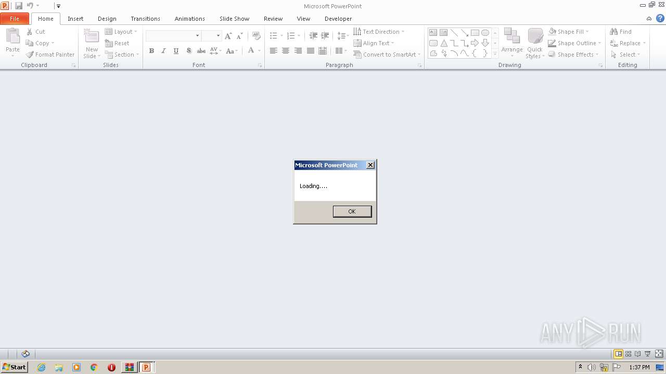Switch to the Insert tab
Screen dimensions: 666x374
75,19
